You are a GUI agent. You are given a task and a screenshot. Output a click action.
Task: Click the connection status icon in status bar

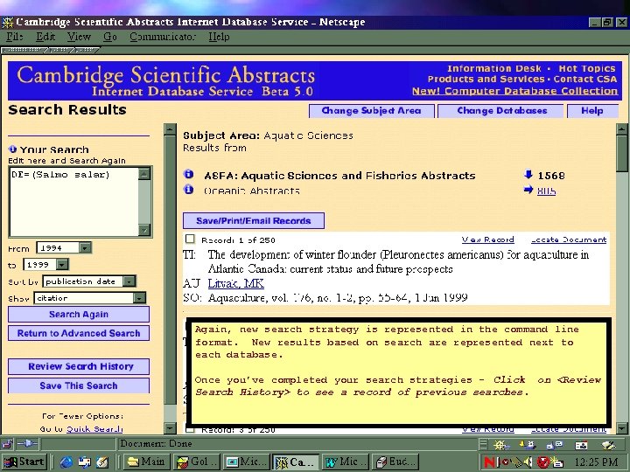point(27,444)
